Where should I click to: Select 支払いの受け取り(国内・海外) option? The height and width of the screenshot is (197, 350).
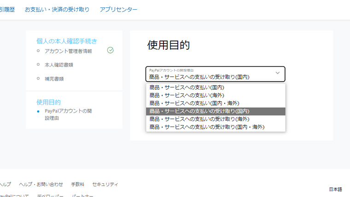pyautogui.click(x=207, y=127)
